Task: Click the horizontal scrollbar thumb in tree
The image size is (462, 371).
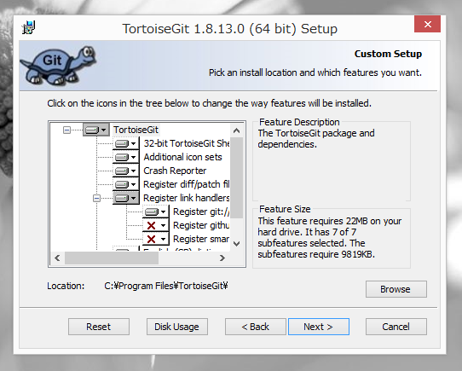Action: click(x=112, y=258)
